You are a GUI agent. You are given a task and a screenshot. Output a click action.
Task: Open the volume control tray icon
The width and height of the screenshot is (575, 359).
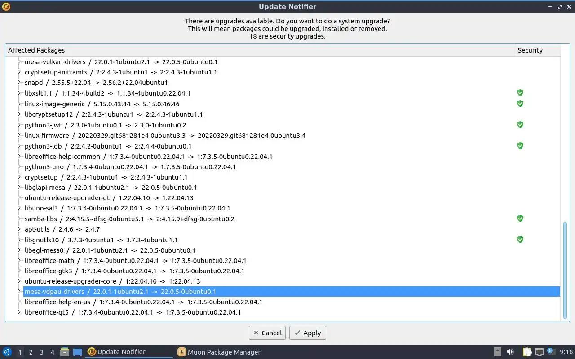pos(510,352)
